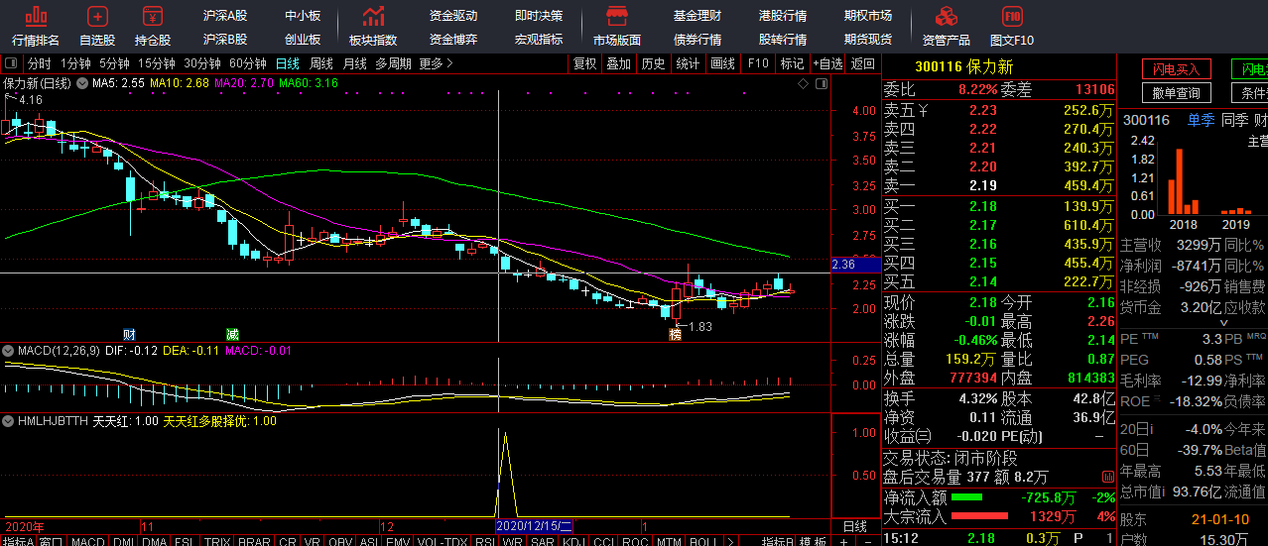Expand the 更多 periods menu
This screenshot has height=546, width=1268.
[436, 63]
